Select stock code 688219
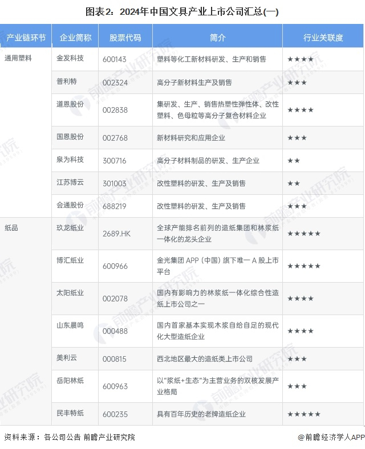 114,206
